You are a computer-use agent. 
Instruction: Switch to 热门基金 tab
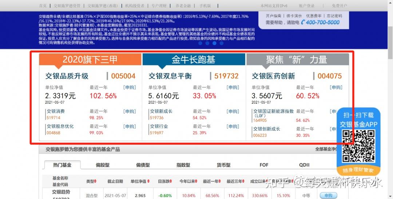[x=62, y=165]
